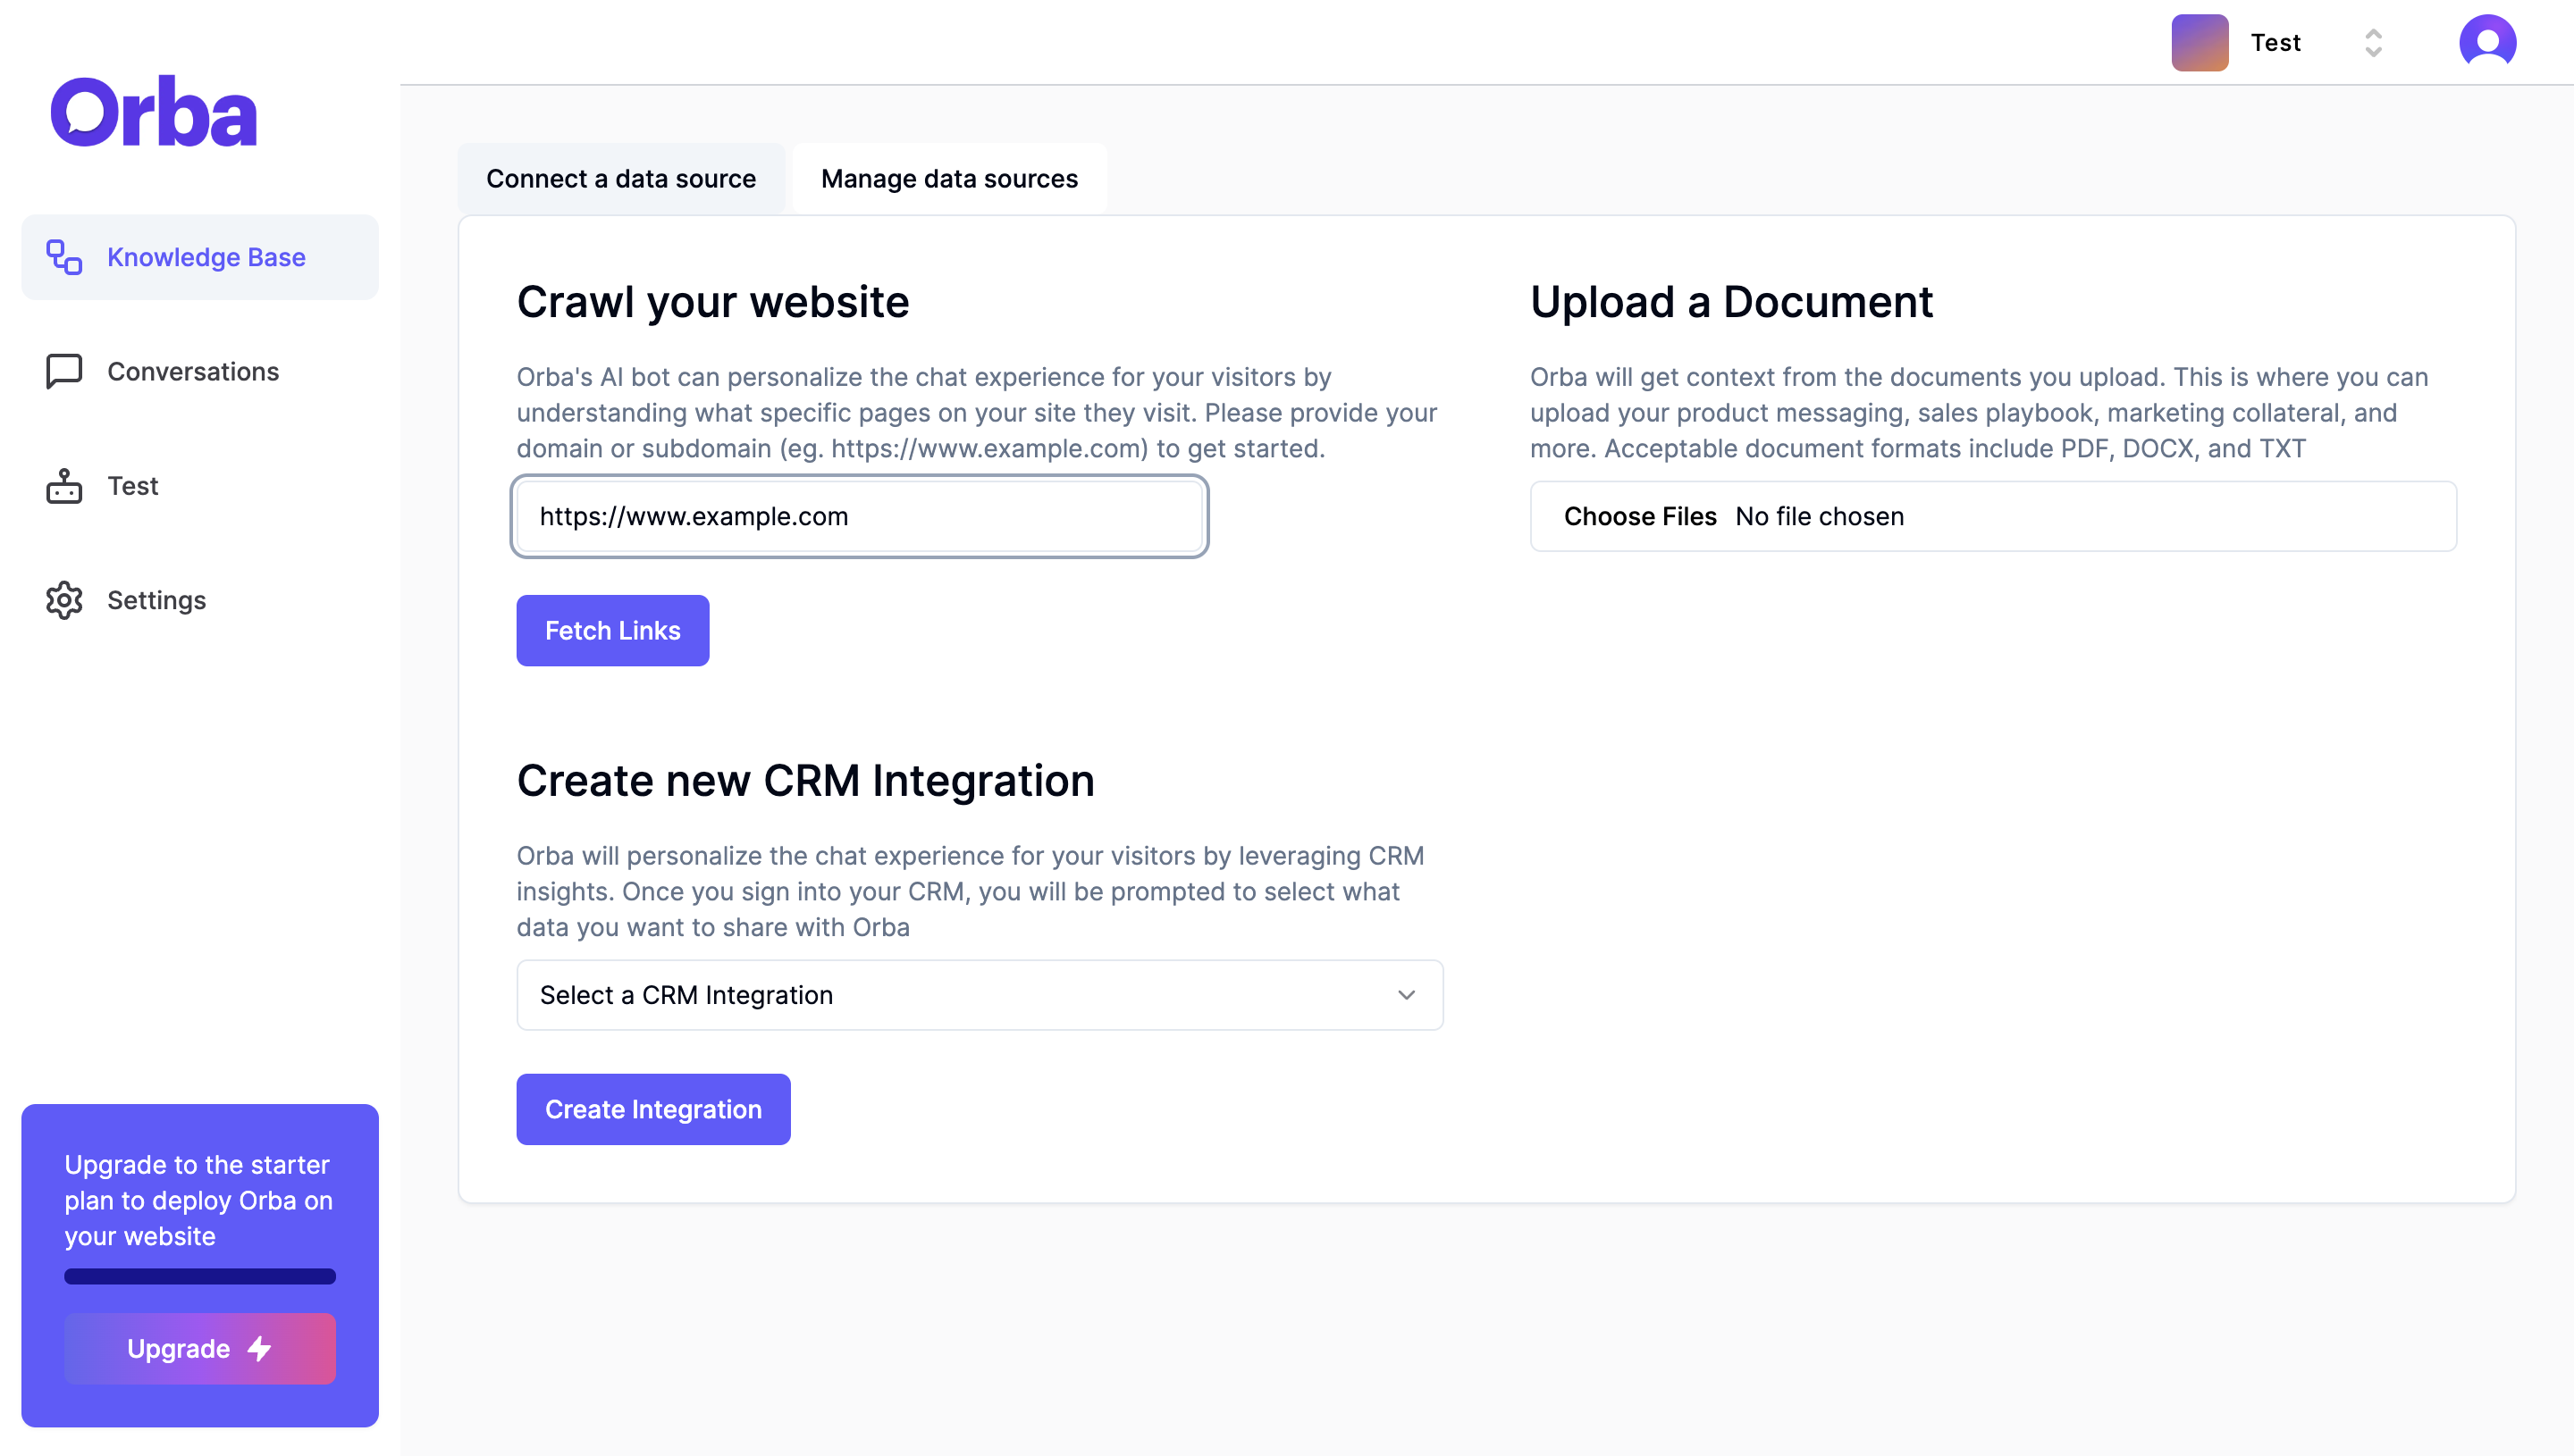Click the Test workspace gradient thumbnail
The height and width of the screenshot is (1456, 2574).
pyautogui.click(x=2199, y=42)
